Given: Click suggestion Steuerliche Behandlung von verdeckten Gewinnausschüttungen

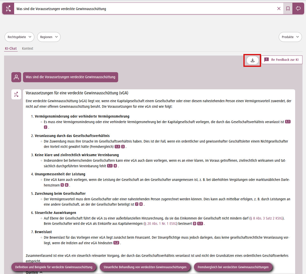Looking at the screenshot, I should point(145,267).
